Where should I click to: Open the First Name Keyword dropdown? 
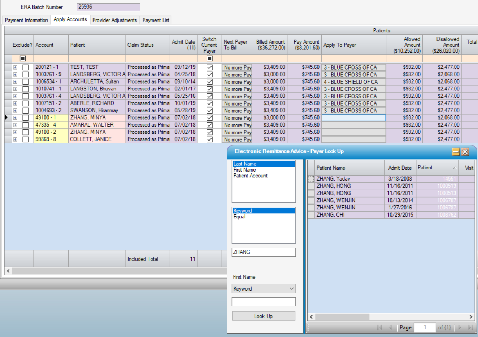click(x=292, y=289)
